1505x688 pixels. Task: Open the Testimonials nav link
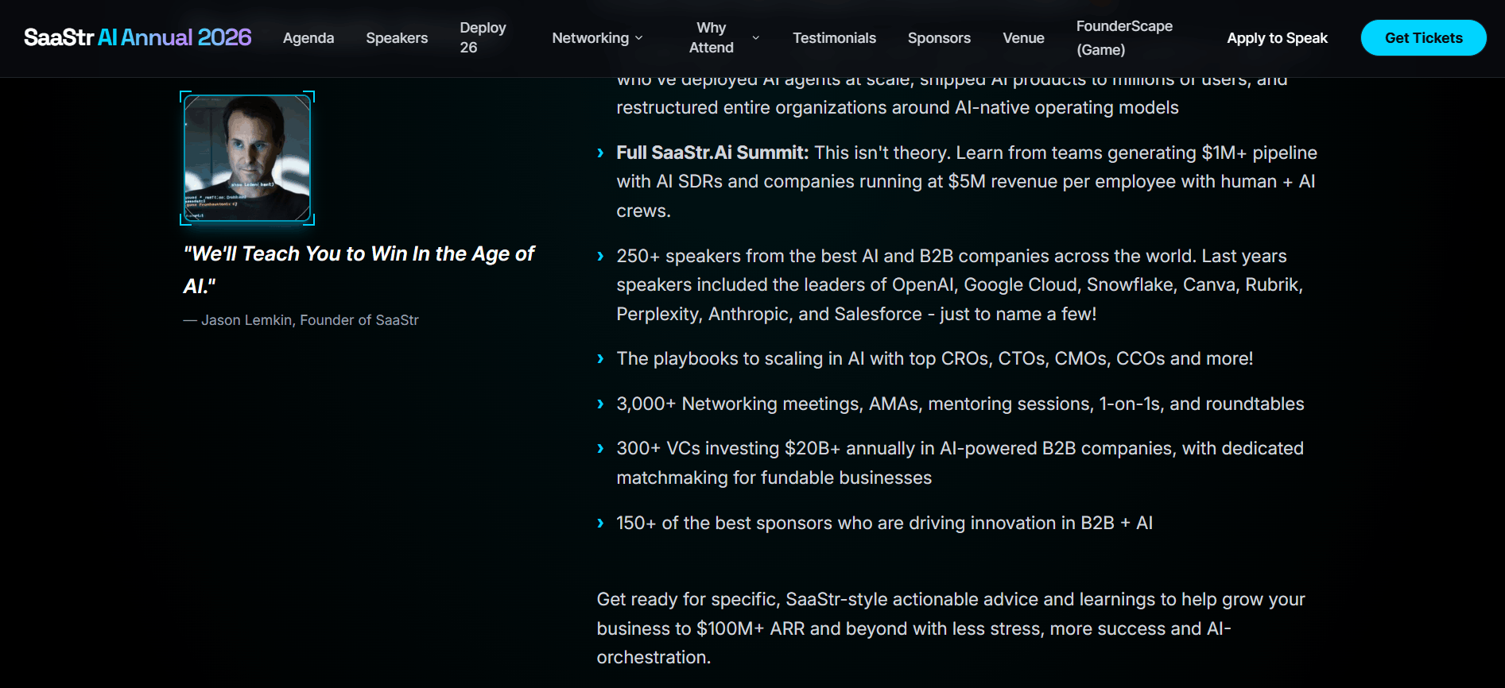(x=834, y=38)
